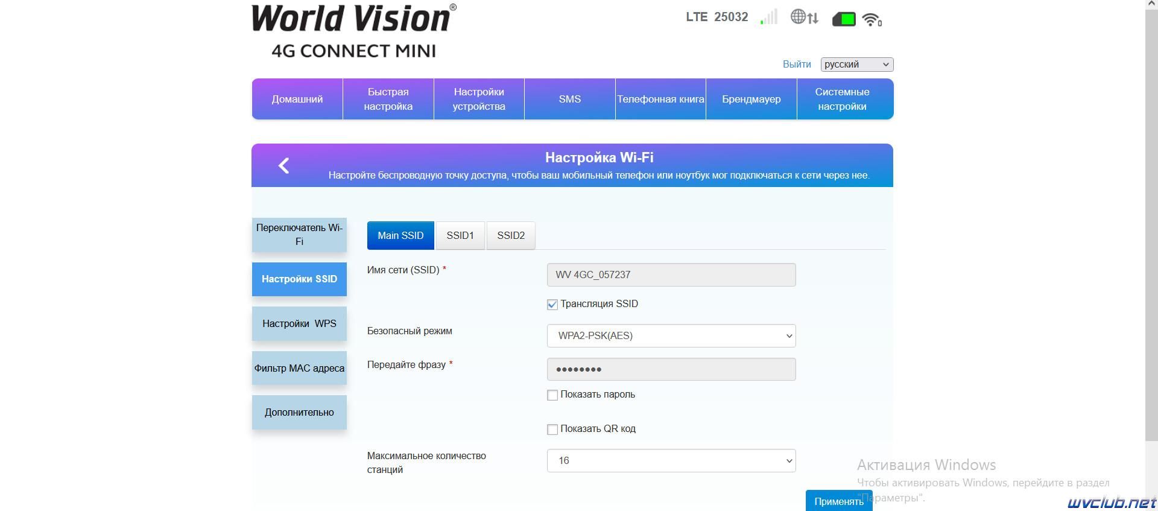Click the passphrase password field
This screenshot has height=511, width=1158.
pyautogui.click(x=671, y=369)
